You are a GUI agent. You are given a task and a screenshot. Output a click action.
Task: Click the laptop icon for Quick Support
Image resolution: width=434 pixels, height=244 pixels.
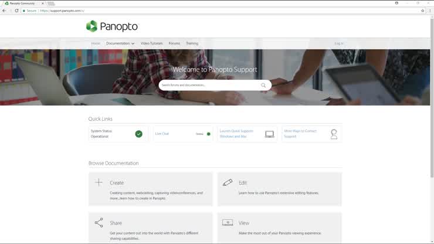(x=269, y=134)
